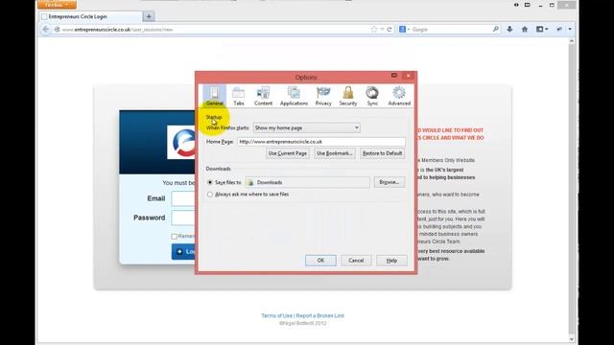The height and width of the screenshot is (345, 614).
Task: Open Help from the Options dialog
Action: [391, 260]
